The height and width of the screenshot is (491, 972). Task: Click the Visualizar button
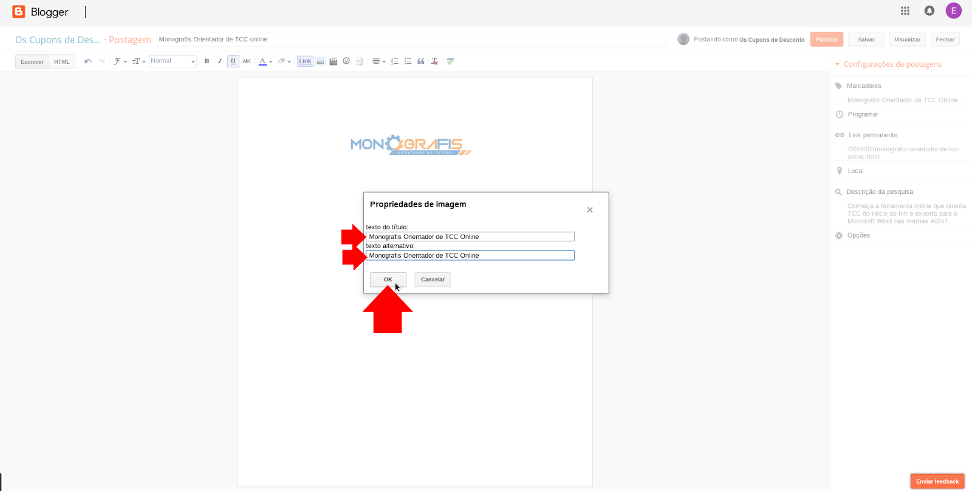tap(908, 39)
